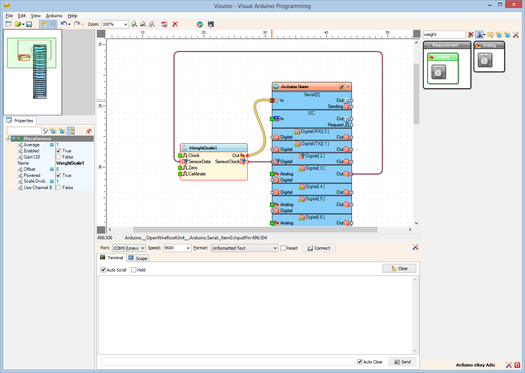Open the File menu
The image size is (525, 373).
tap(9, 16)
